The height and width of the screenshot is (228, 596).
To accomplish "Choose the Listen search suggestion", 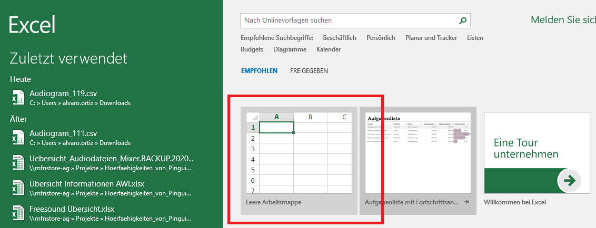I will tap(475, 38).
